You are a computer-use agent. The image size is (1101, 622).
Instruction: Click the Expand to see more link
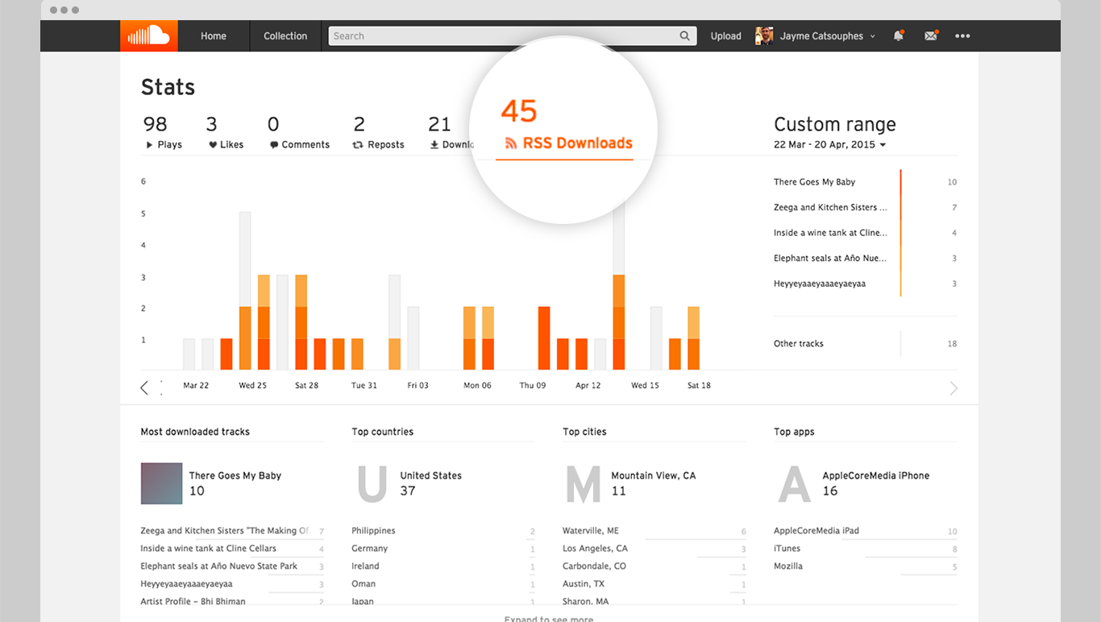click(548, 618)
